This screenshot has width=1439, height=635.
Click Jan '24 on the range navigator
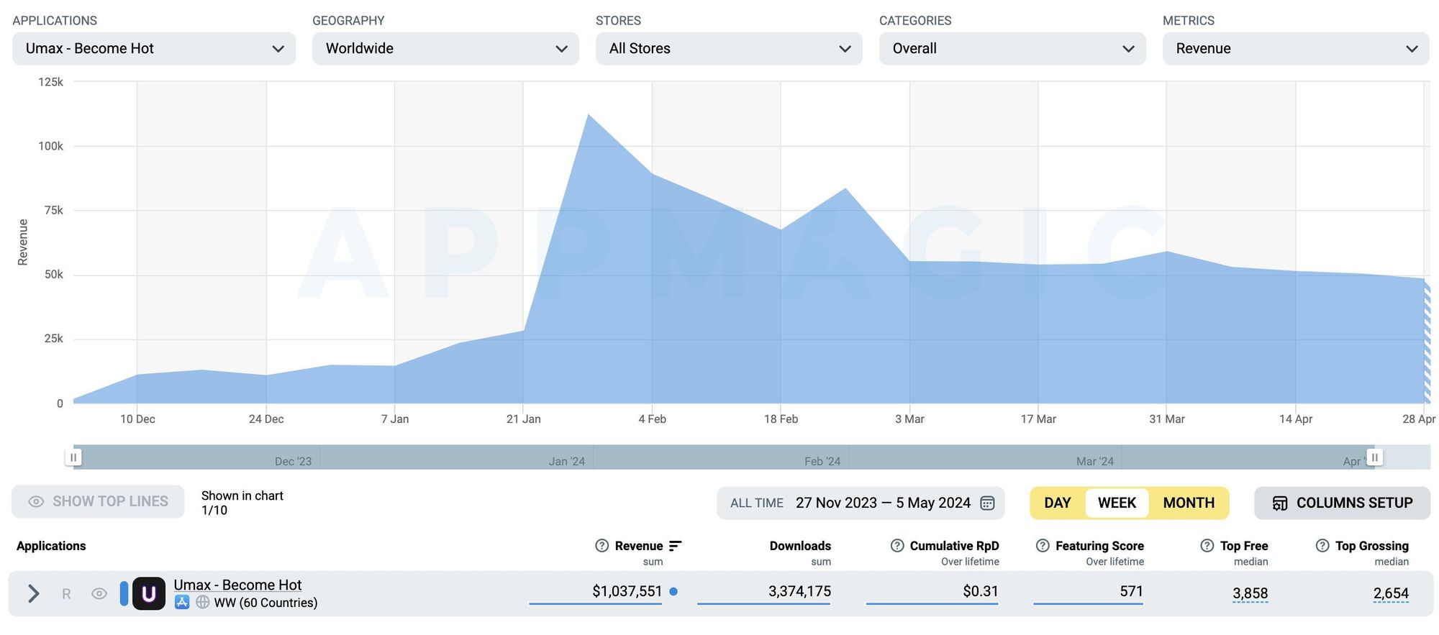pyautogui.click(x=566, y=461)
